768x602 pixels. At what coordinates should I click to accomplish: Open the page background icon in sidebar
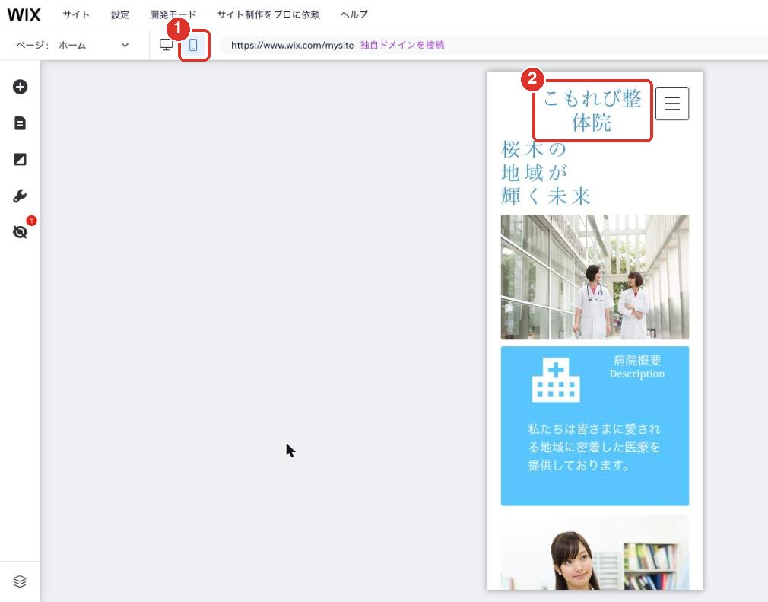click(20, 159)
